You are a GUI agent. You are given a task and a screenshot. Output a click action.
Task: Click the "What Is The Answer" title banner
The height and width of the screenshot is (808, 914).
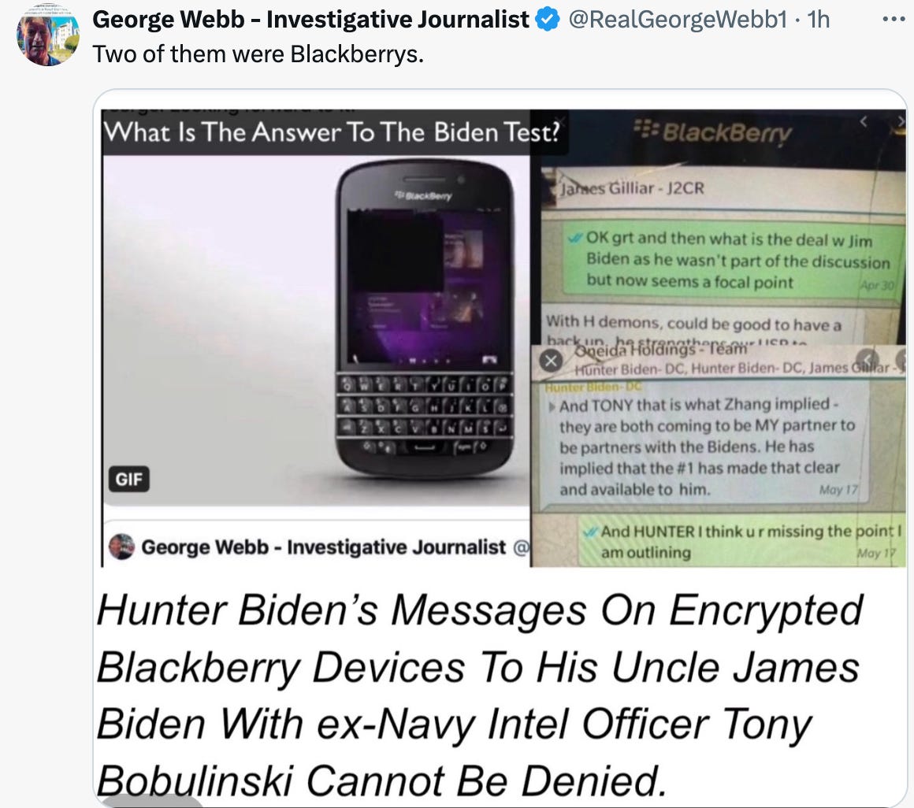tap(331, 132)
